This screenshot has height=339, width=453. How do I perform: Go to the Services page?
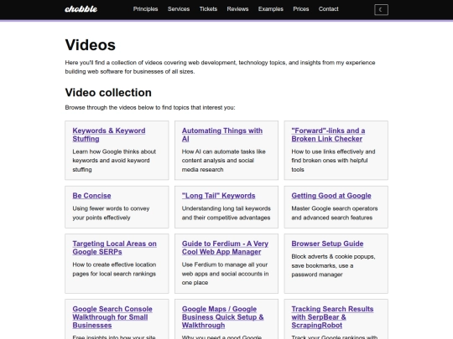[179, 9]
